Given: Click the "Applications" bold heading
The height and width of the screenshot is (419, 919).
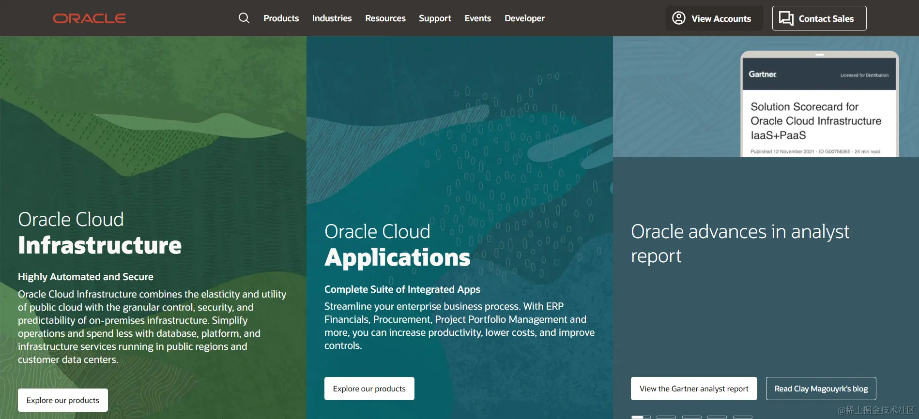Looking at the screenshot, I should [x=397, y=257].
